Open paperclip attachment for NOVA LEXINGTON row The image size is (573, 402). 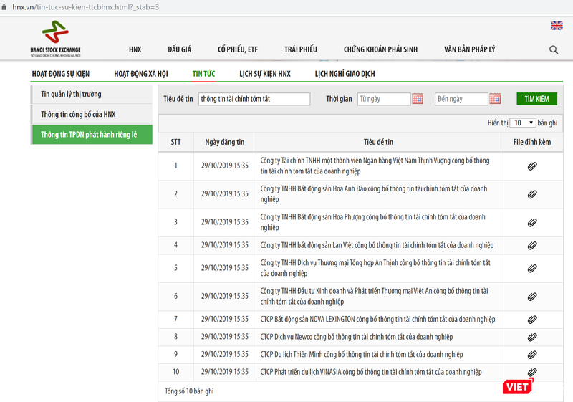pyautogui.click(x=532, y=320)
